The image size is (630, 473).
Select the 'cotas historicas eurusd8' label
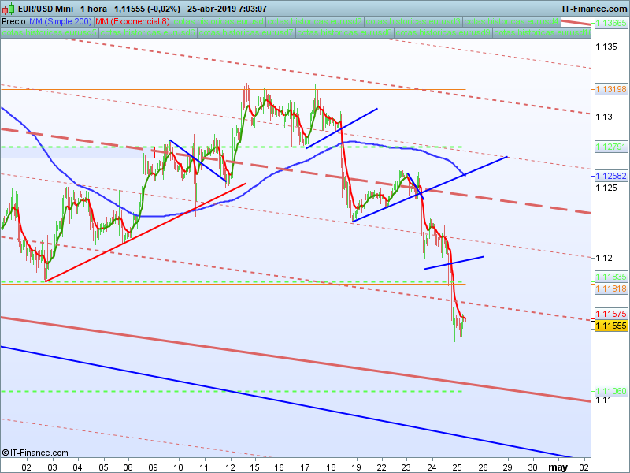[x=344, y=32]
